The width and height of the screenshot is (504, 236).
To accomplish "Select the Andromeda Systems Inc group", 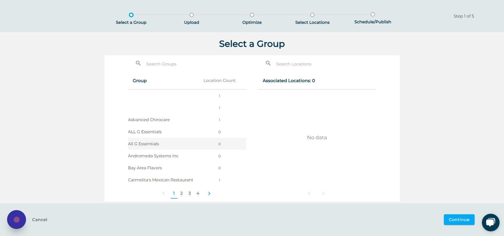I will pyautogui.click(x=187, y=156).
